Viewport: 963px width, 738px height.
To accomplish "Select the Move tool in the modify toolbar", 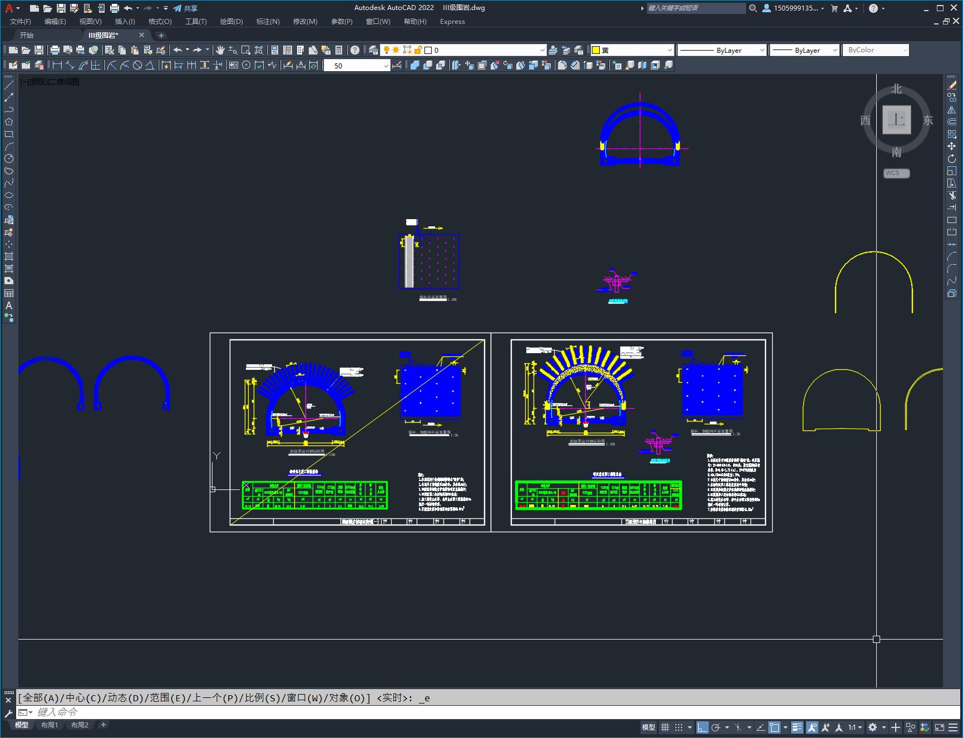I will click(952, 146).
